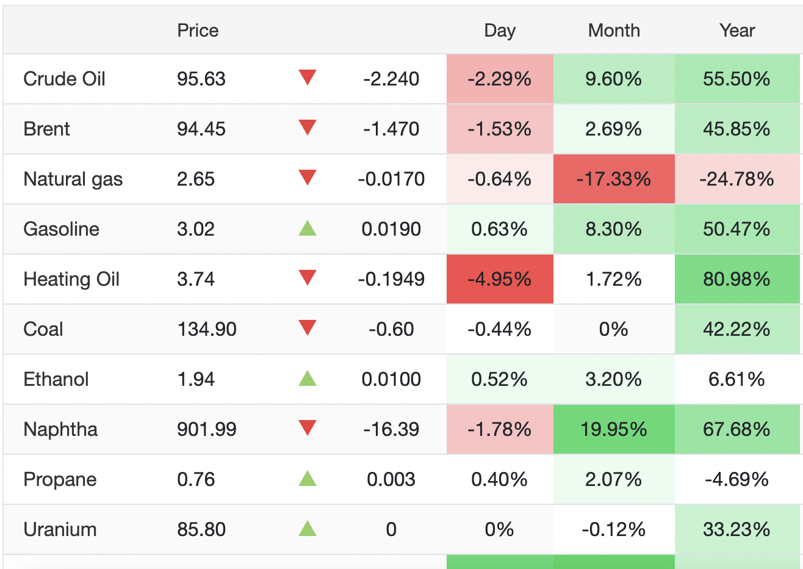Image resolution: width=803 pixels, height=569 pixels.
Task: Sort table by the Month column header
Action: (614, 31)
